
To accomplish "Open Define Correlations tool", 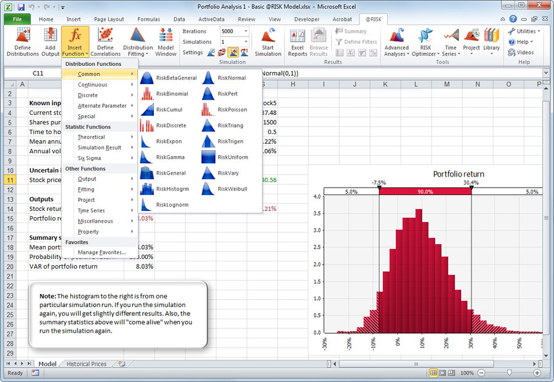I will [105, 42].
